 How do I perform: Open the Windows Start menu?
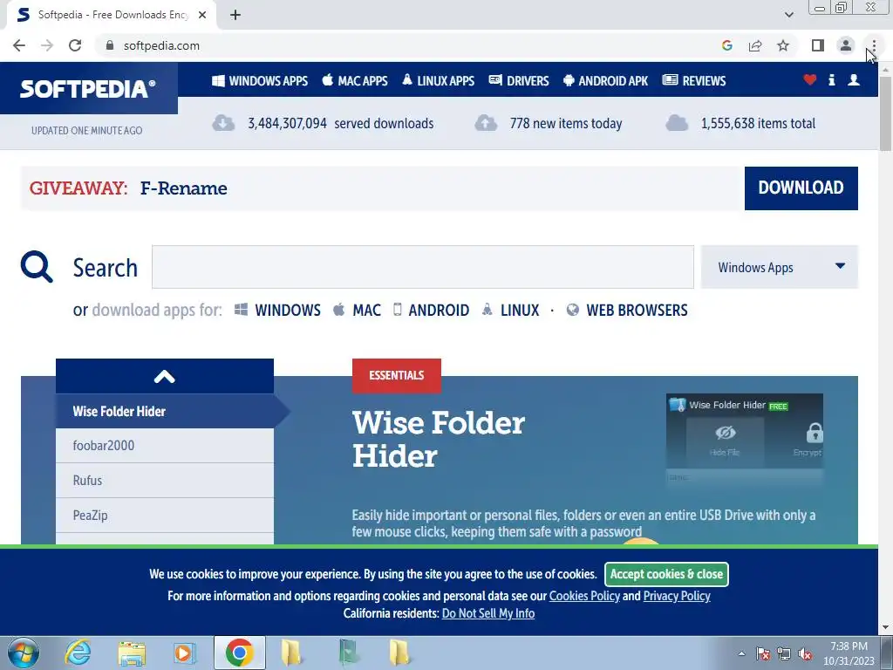pos(24,653)
